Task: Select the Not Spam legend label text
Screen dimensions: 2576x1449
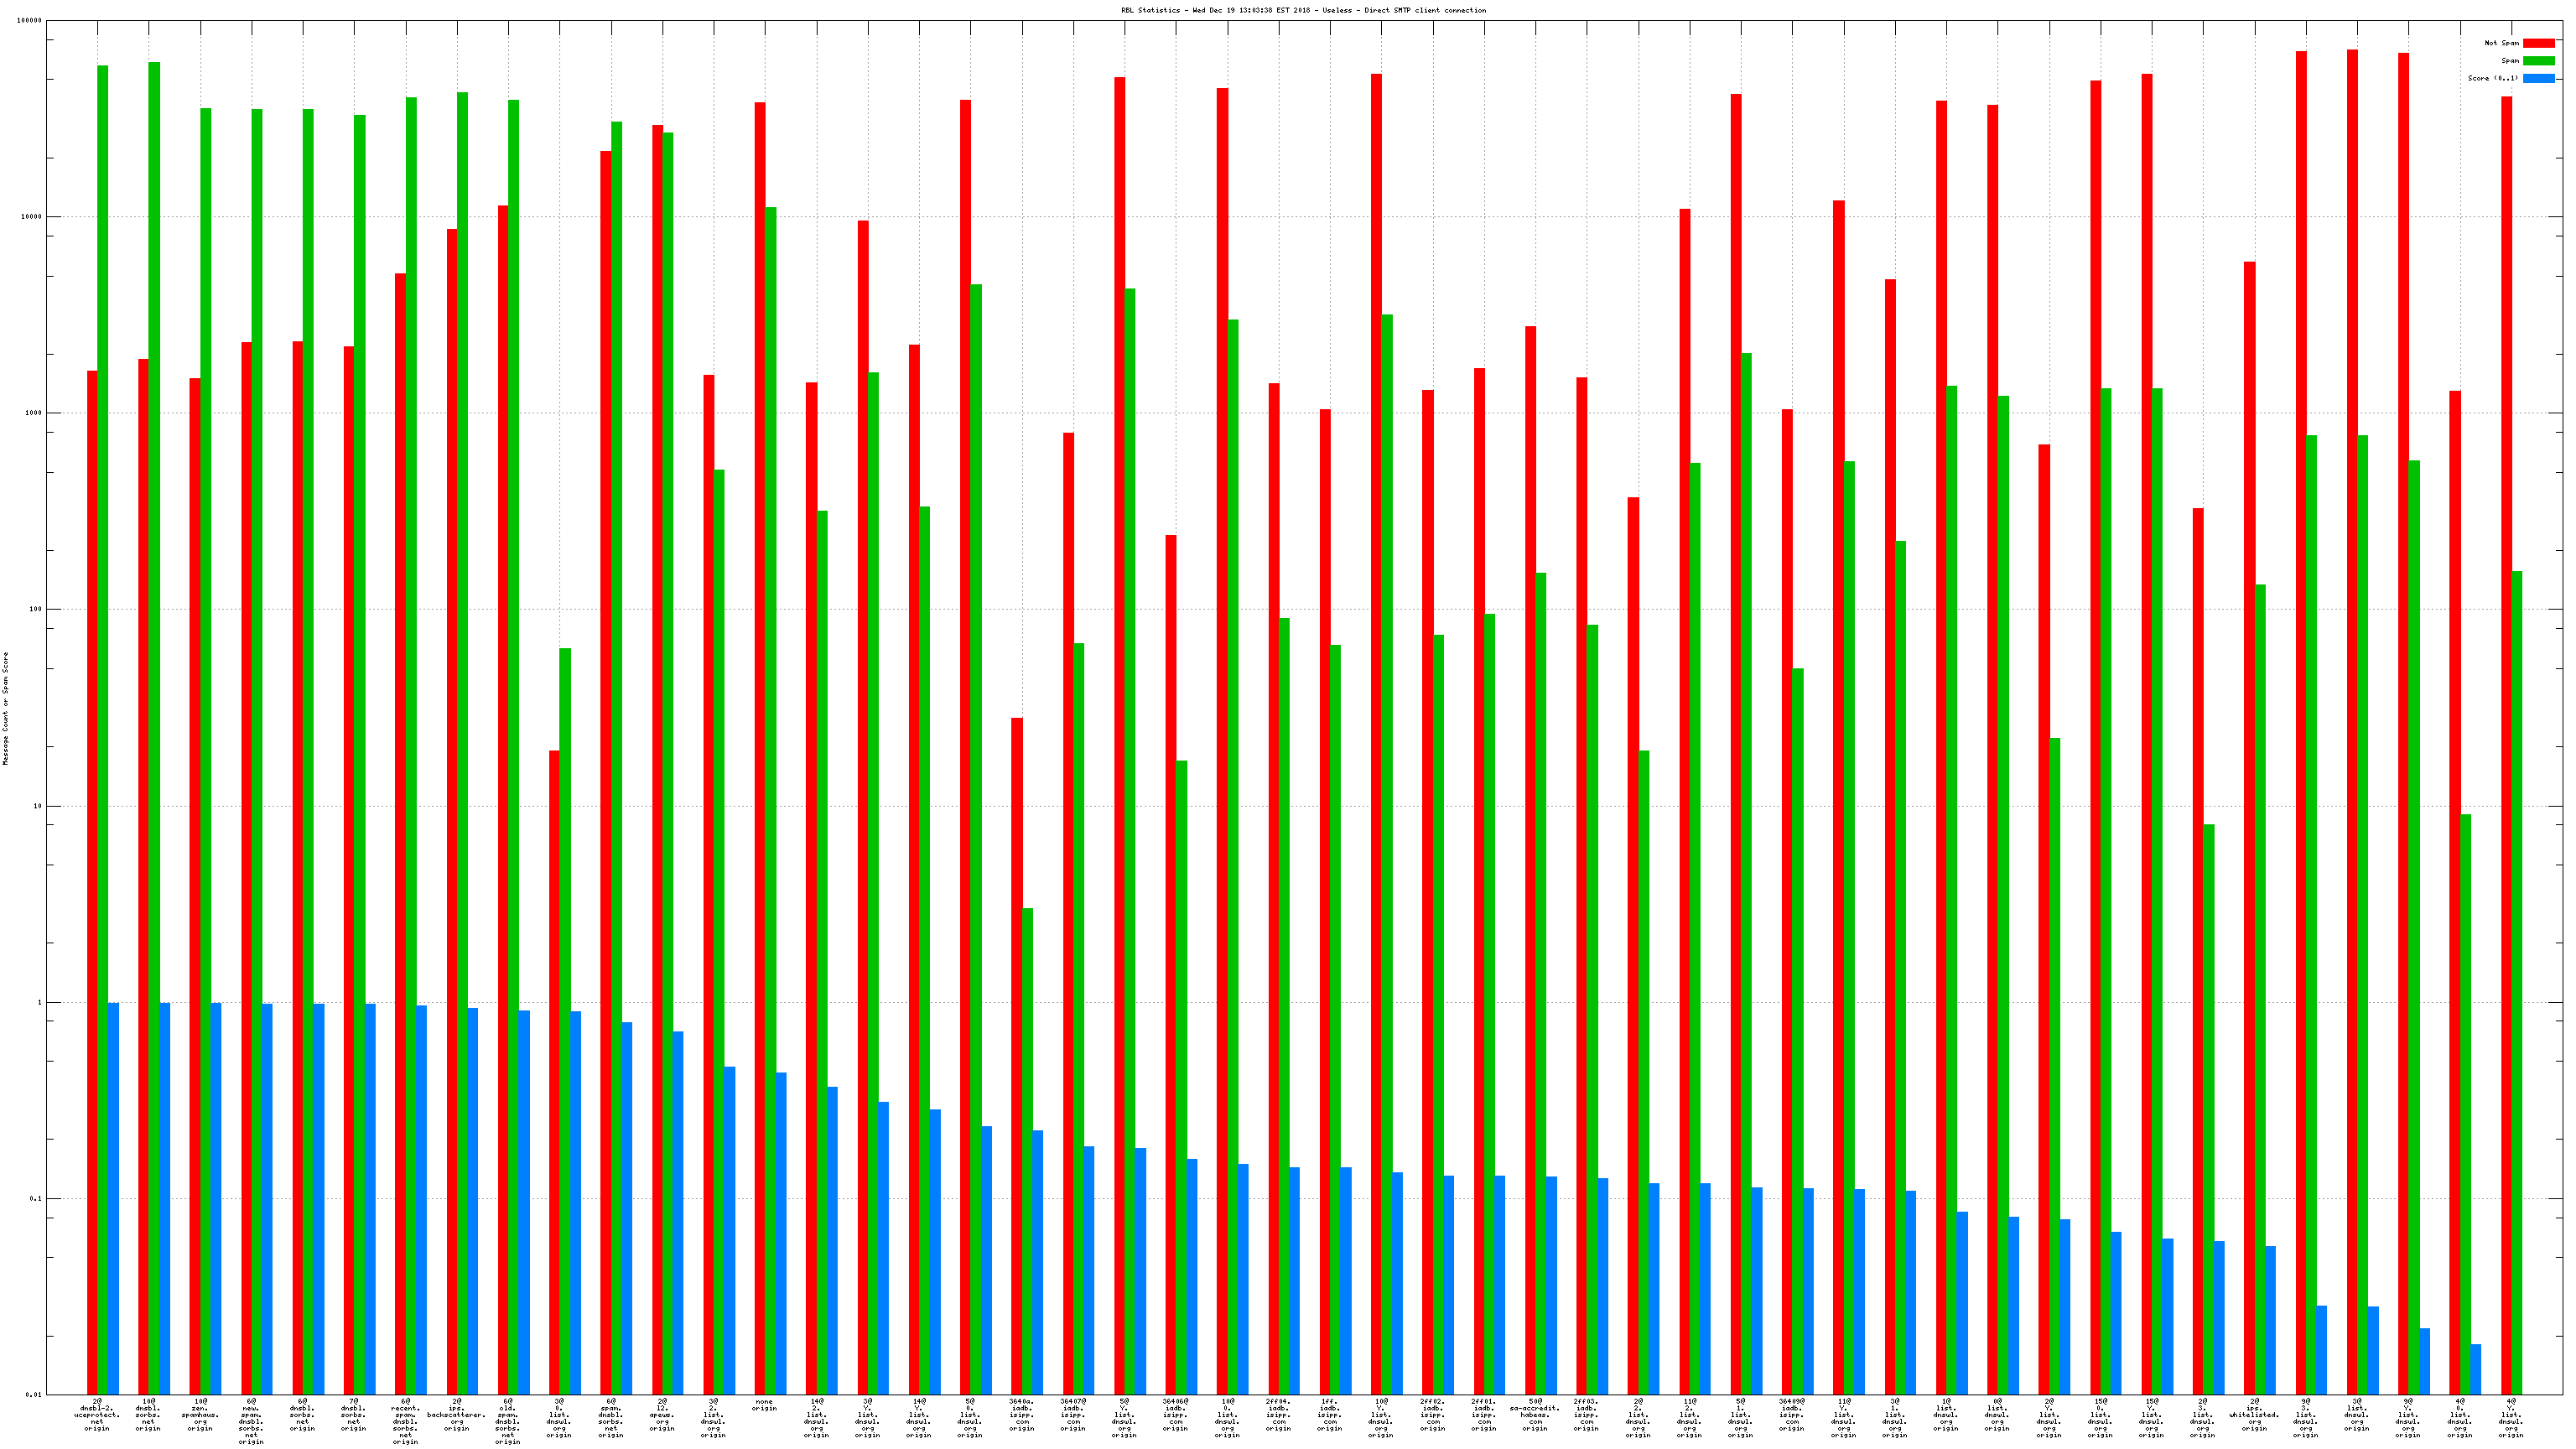Action: (2501, 43)
